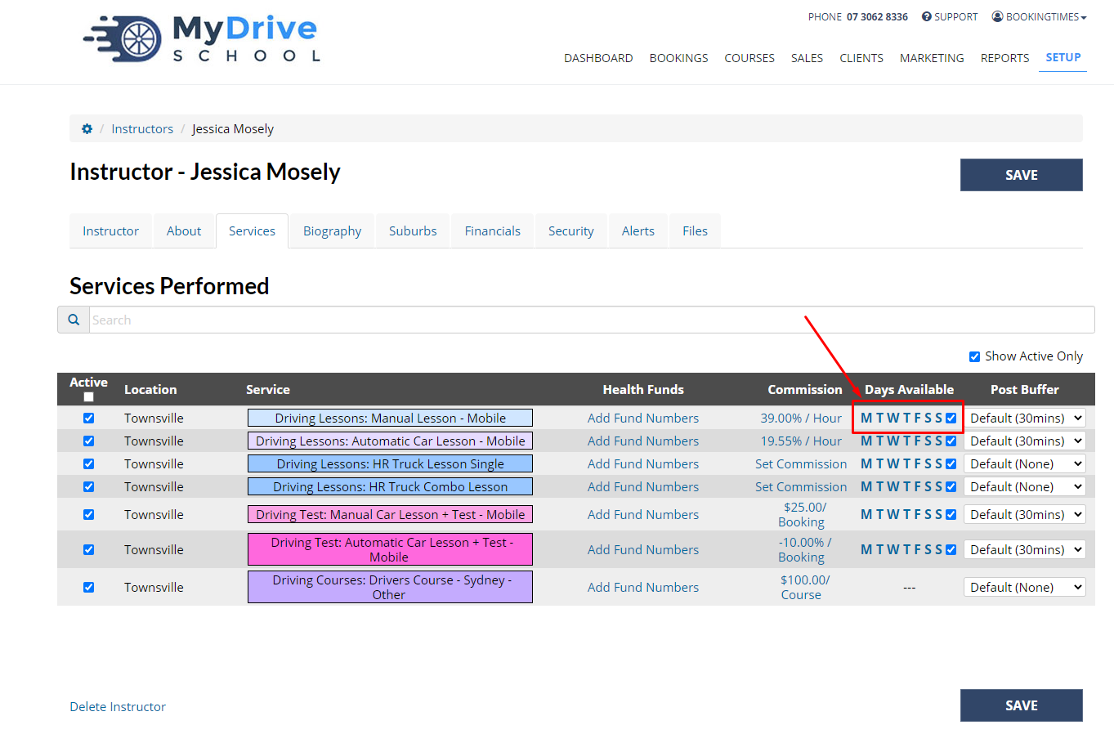Open the REPORTS menu
The width and height of the screenshot is (1114, 743).
(x=1004, y=58)
